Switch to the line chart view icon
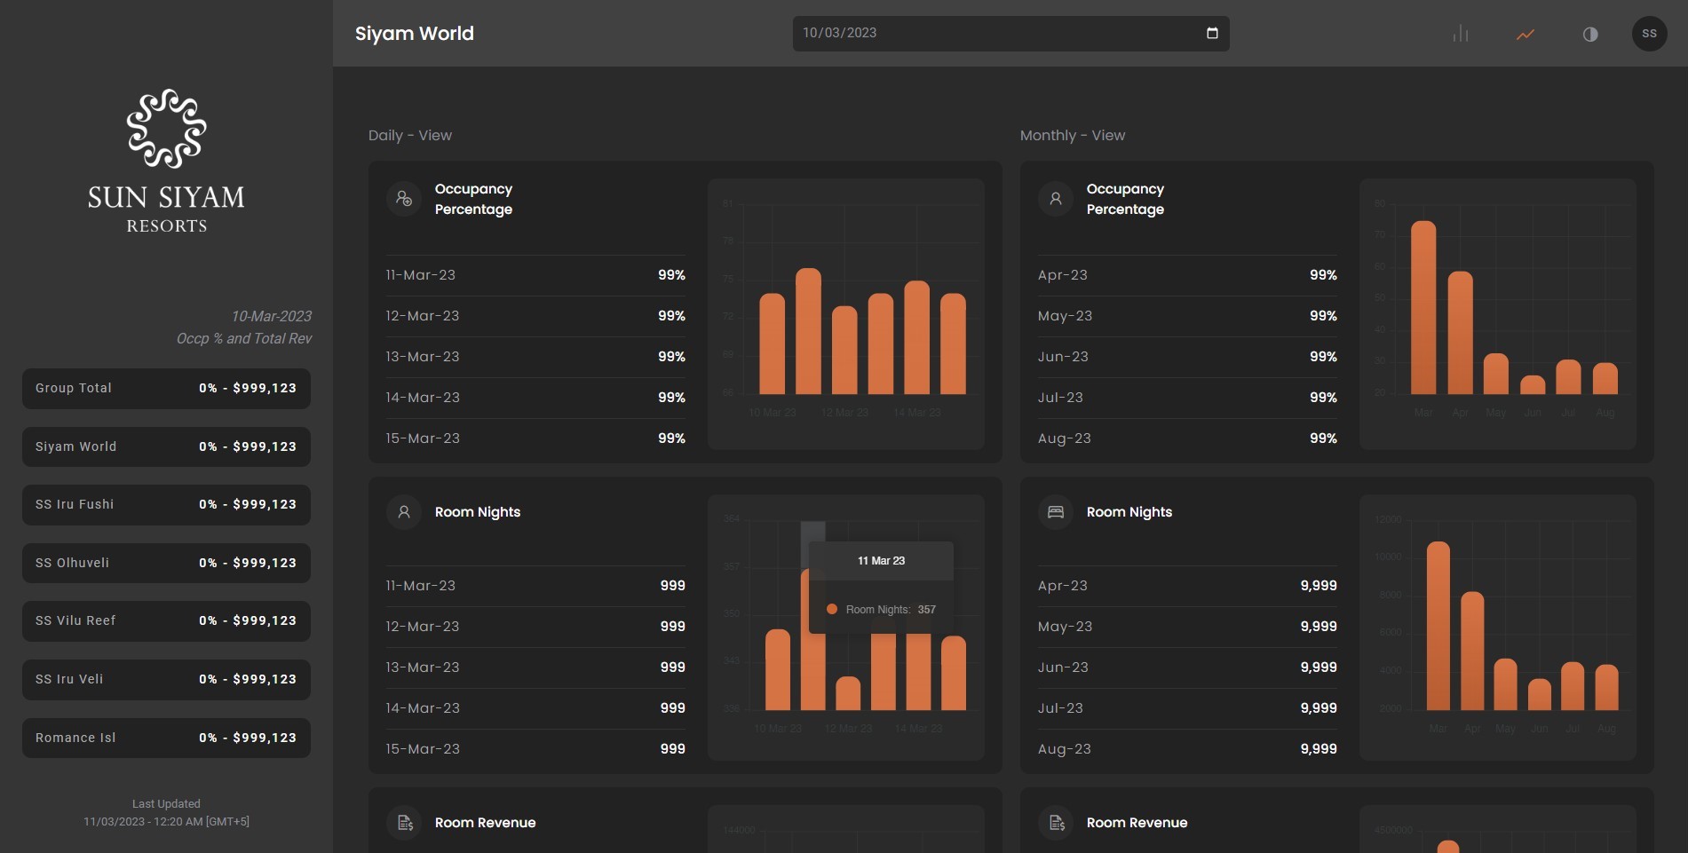The width and height of the screenshot is (1688, 853). [x=1526, y=34]
